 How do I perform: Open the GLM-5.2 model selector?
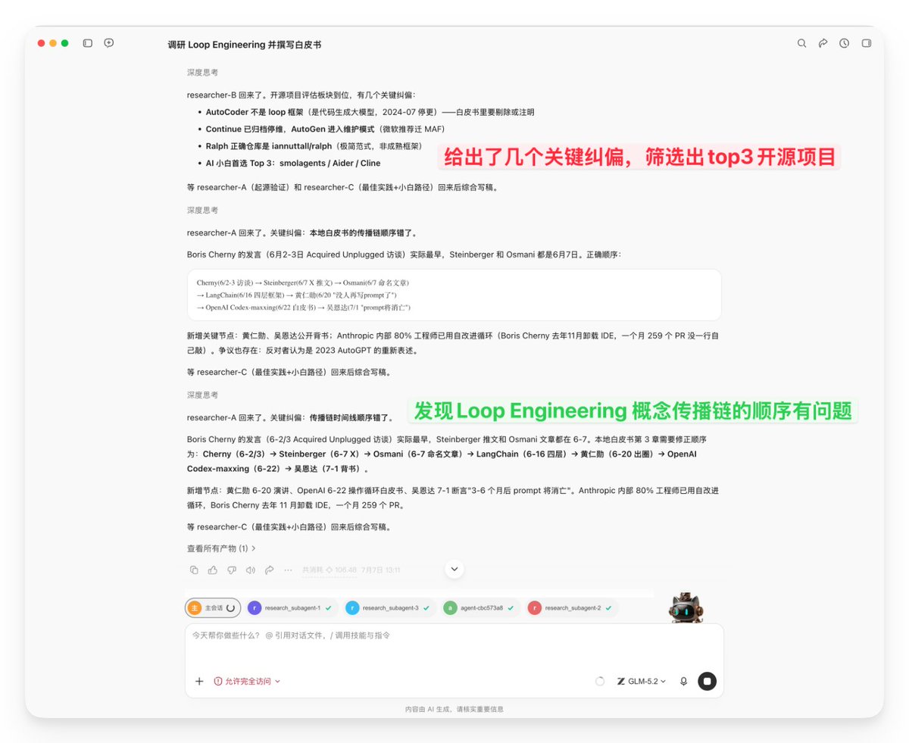tap(642, 681)
